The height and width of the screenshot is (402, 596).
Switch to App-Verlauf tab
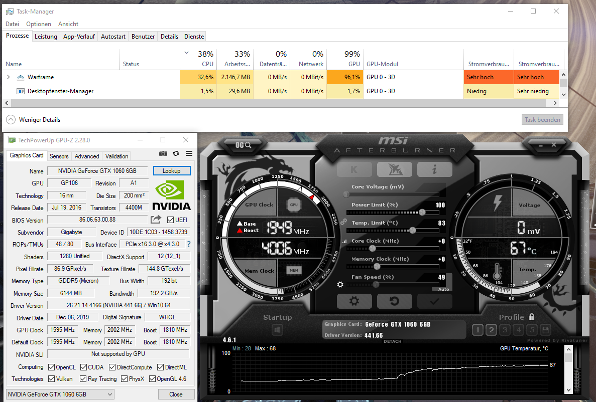tap(79, 37)
